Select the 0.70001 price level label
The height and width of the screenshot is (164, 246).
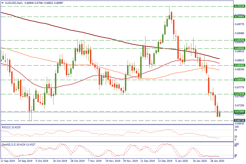239,17
